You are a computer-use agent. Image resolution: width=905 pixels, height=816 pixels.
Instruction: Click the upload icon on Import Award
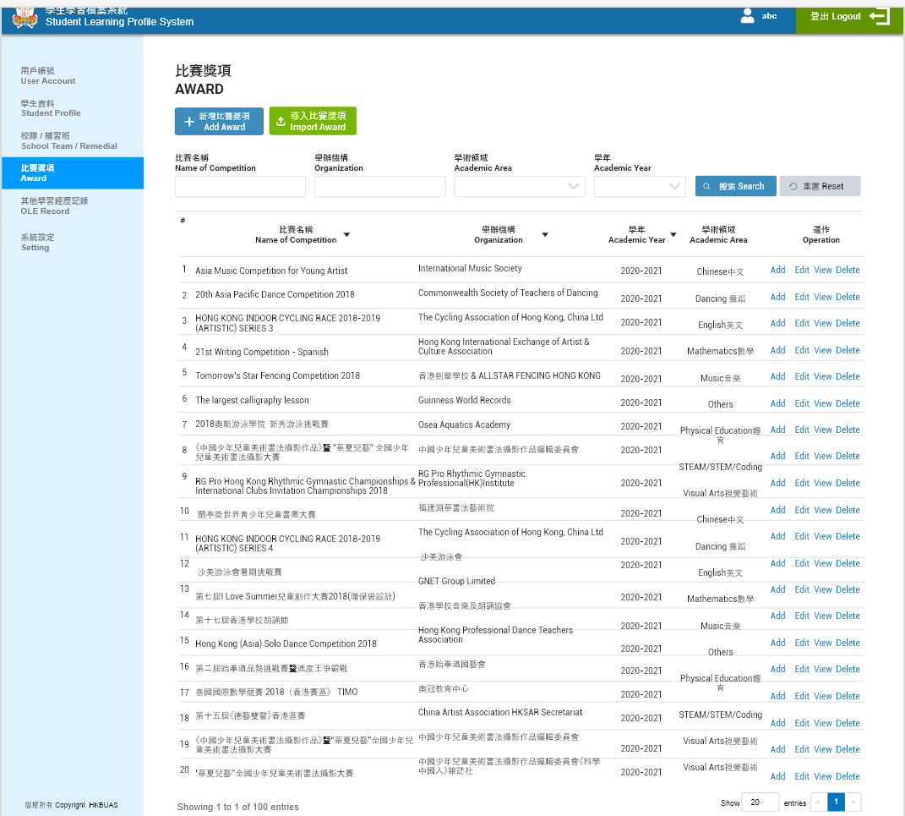coord(281,122)
